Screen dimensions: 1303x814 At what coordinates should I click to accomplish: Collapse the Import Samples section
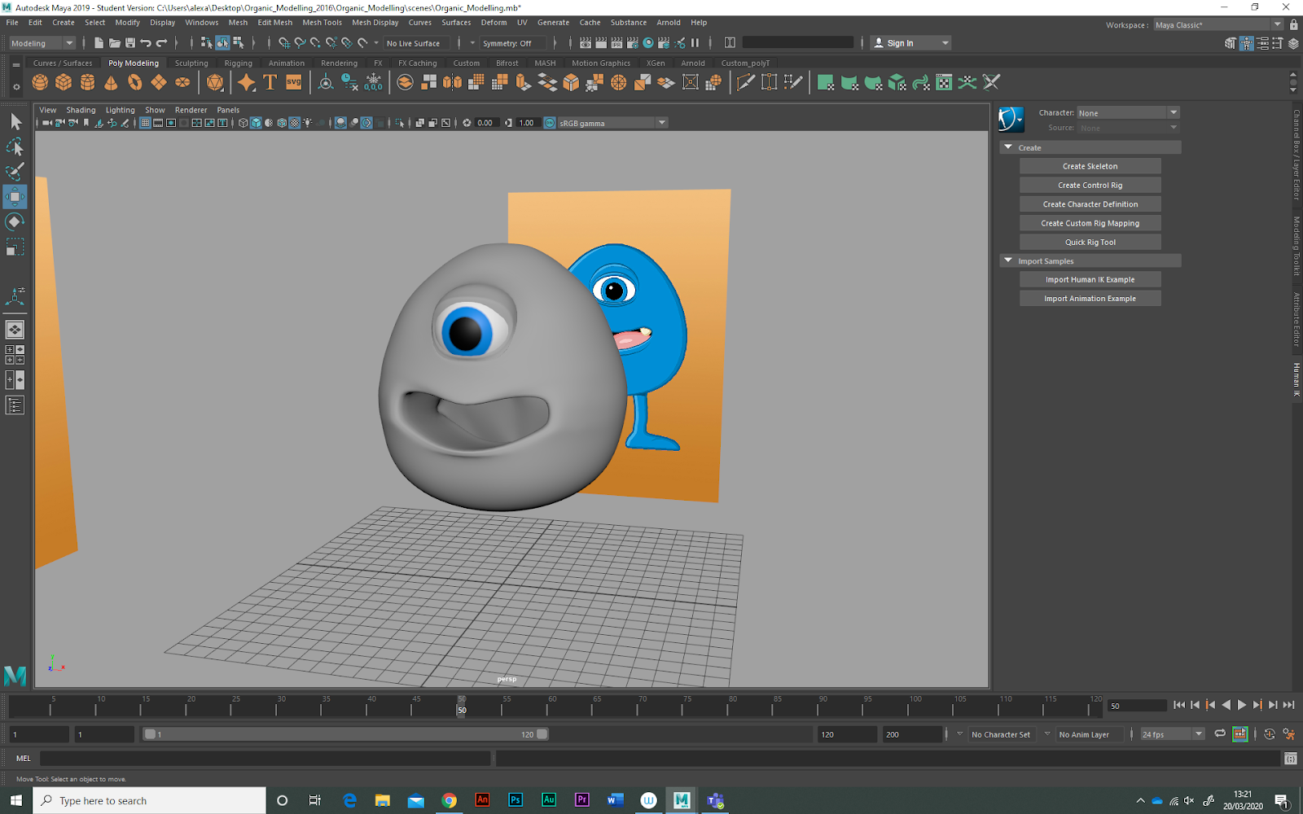tap(1008, 260)
